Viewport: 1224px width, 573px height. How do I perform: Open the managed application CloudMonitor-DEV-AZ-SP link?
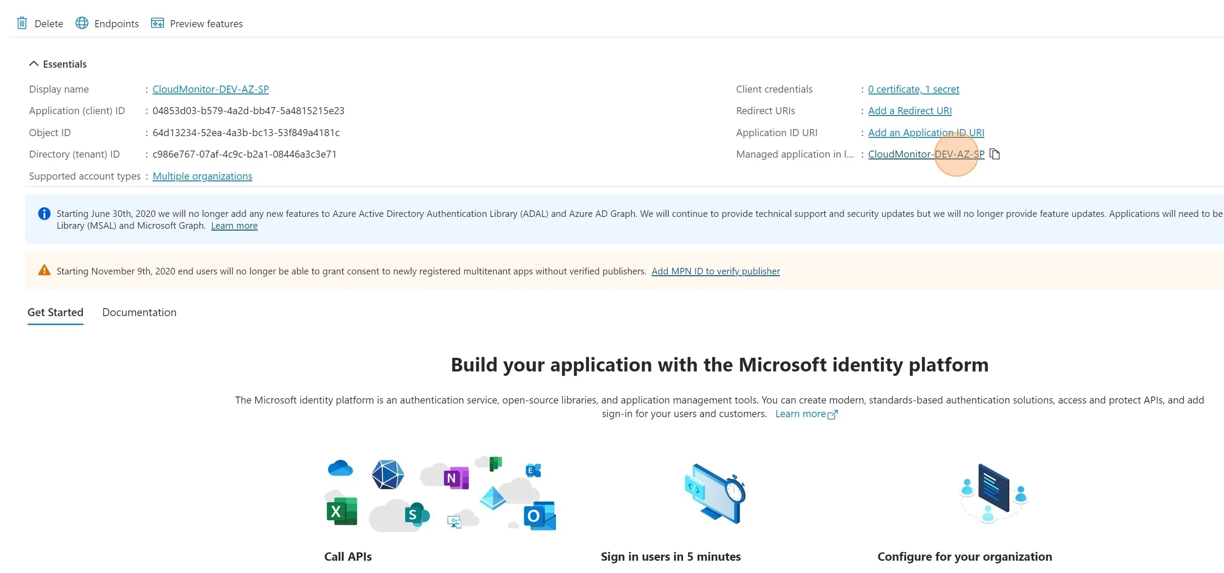(926, 154)
